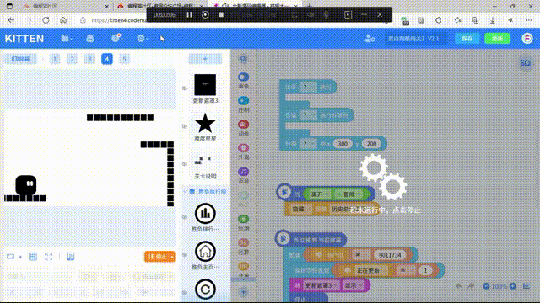Open code search panel in workspace corner
Screen dimensions: 540x303
click(x=526, y=63)
